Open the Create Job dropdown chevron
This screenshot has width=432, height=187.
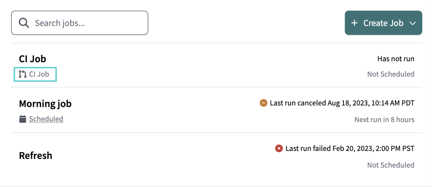(x=413, y=23)
